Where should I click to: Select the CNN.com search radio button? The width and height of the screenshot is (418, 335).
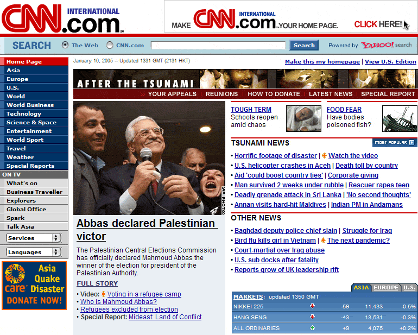click(x=110, y=45)
